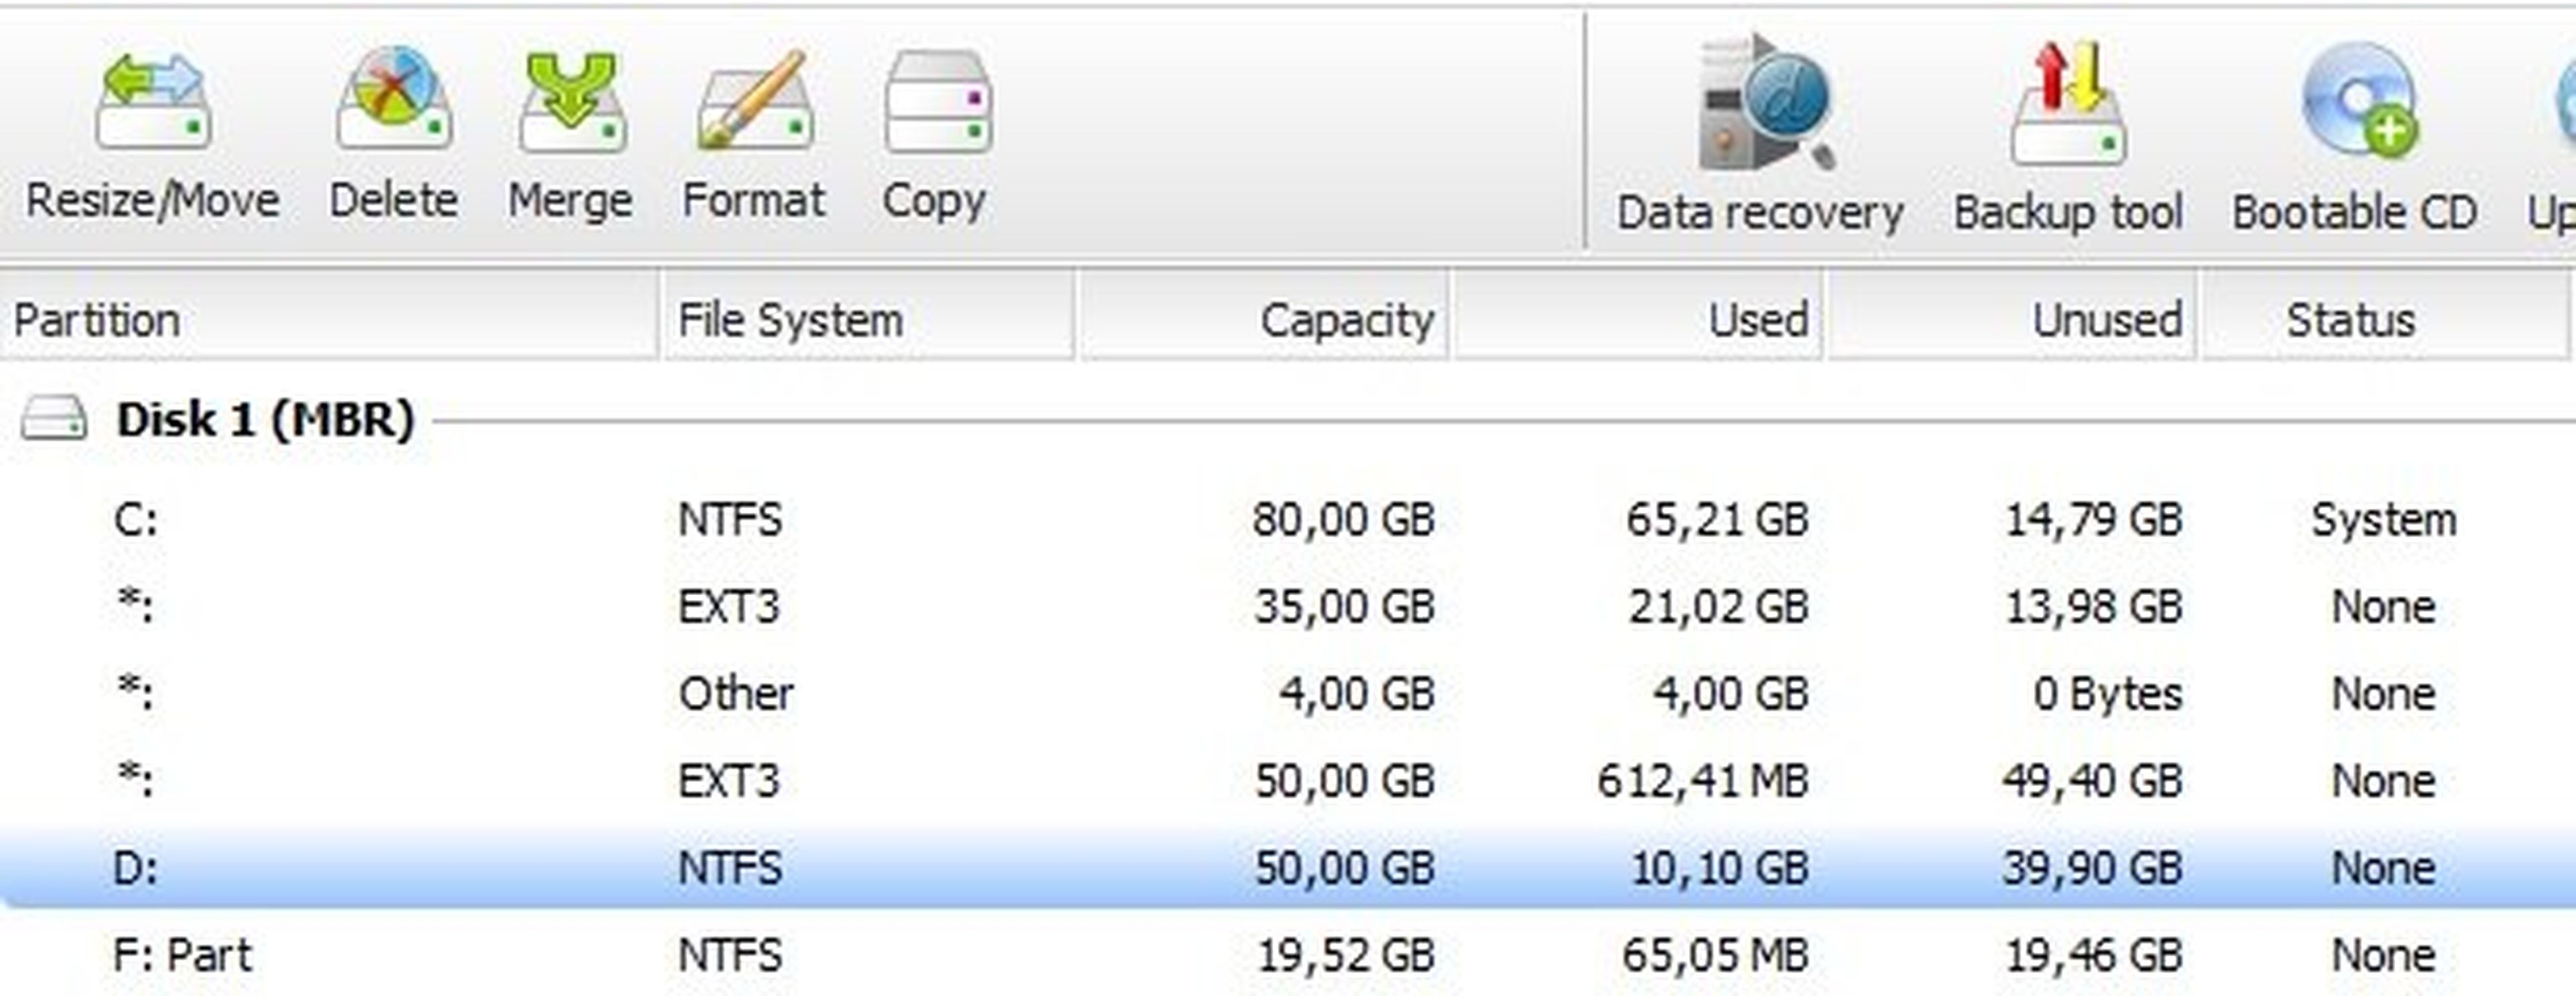
Task: Sort list by Used column
Action: (1637, 320)
